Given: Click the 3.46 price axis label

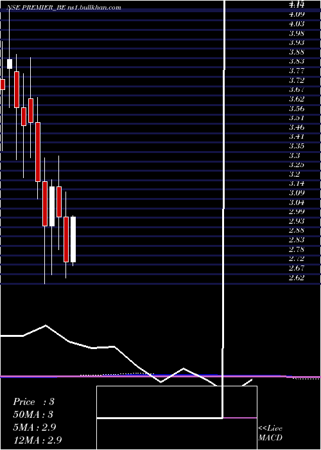Looking at the screenshot, I should pyautogui.click(x=297, y=127).
